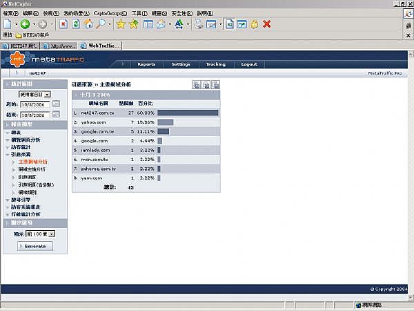Print the page with printer icon
Viewport: 414px width, 311px height.
coord(199,24)
